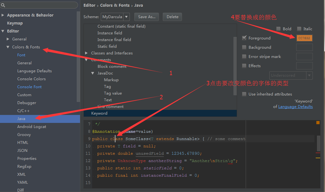Click the settings search field
325x192 pixels.
pos(39,5)
